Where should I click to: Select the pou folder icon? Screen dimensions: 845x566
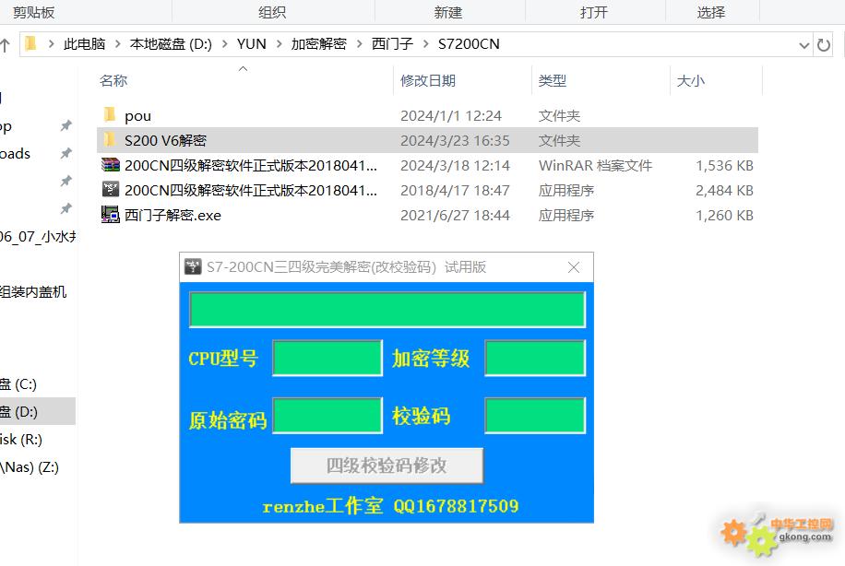(x=110, y=114)
